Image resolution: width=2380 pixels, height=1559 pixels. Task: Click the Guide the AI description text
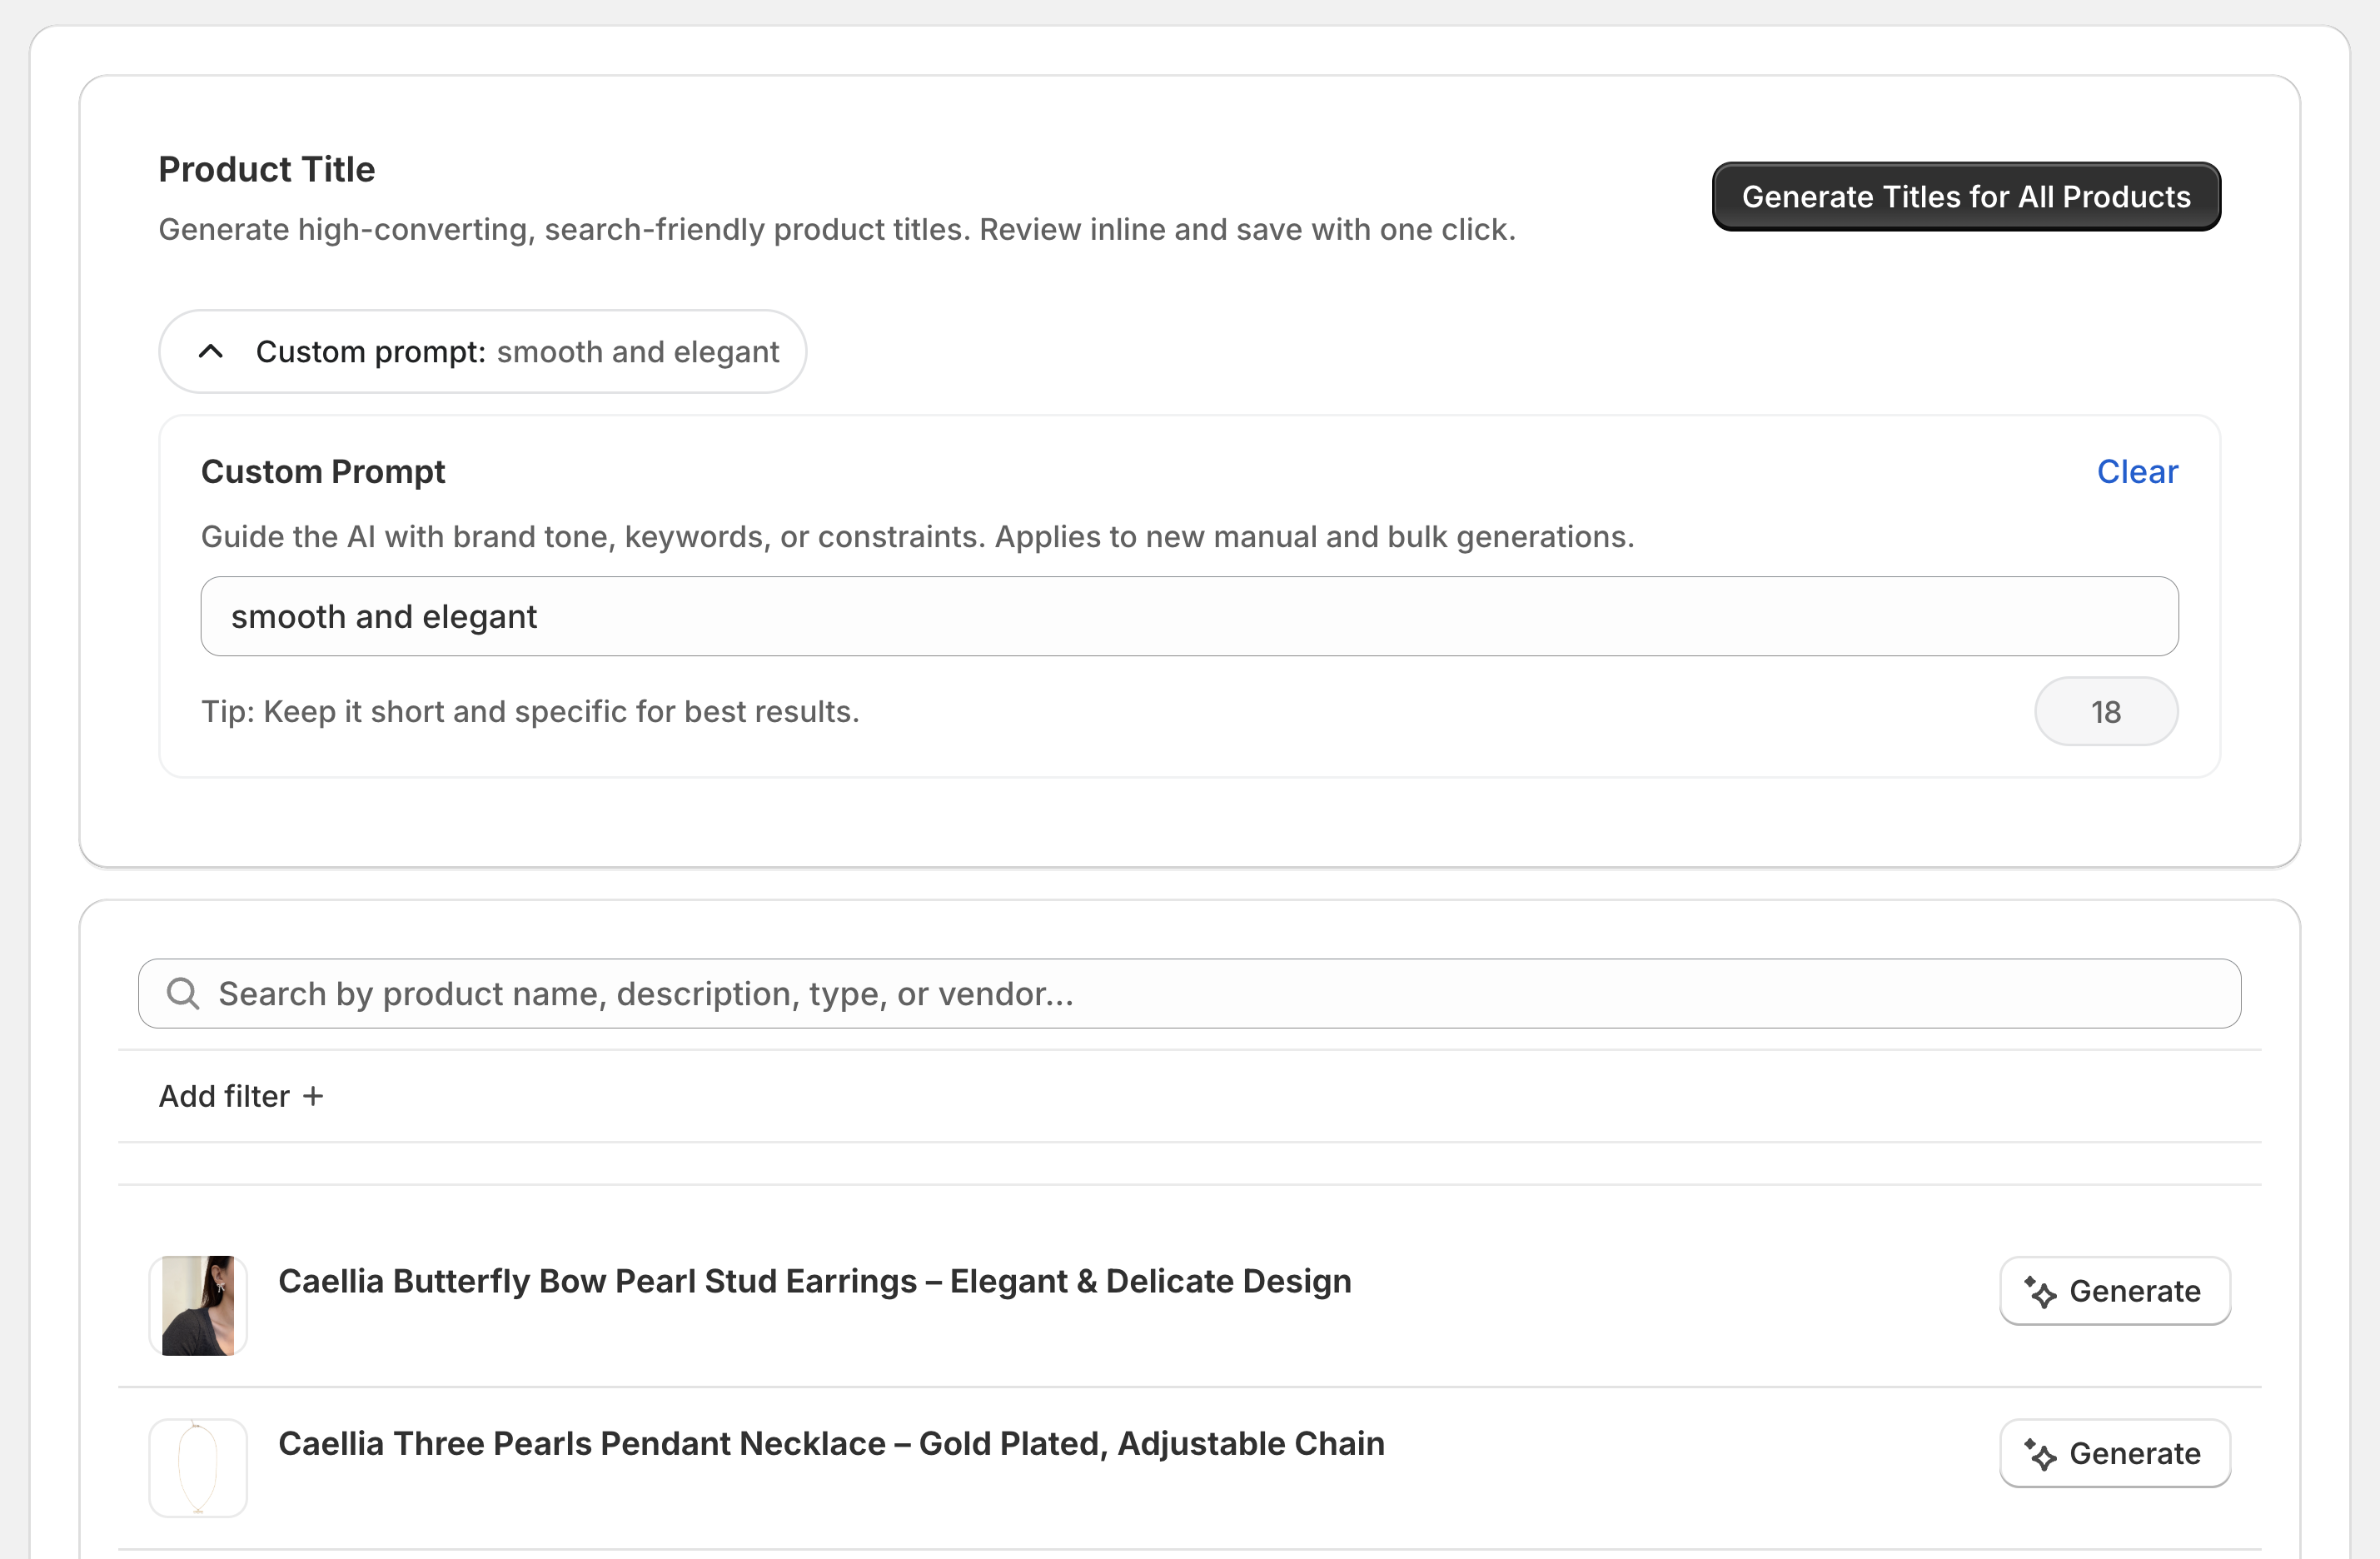point(917,536)
